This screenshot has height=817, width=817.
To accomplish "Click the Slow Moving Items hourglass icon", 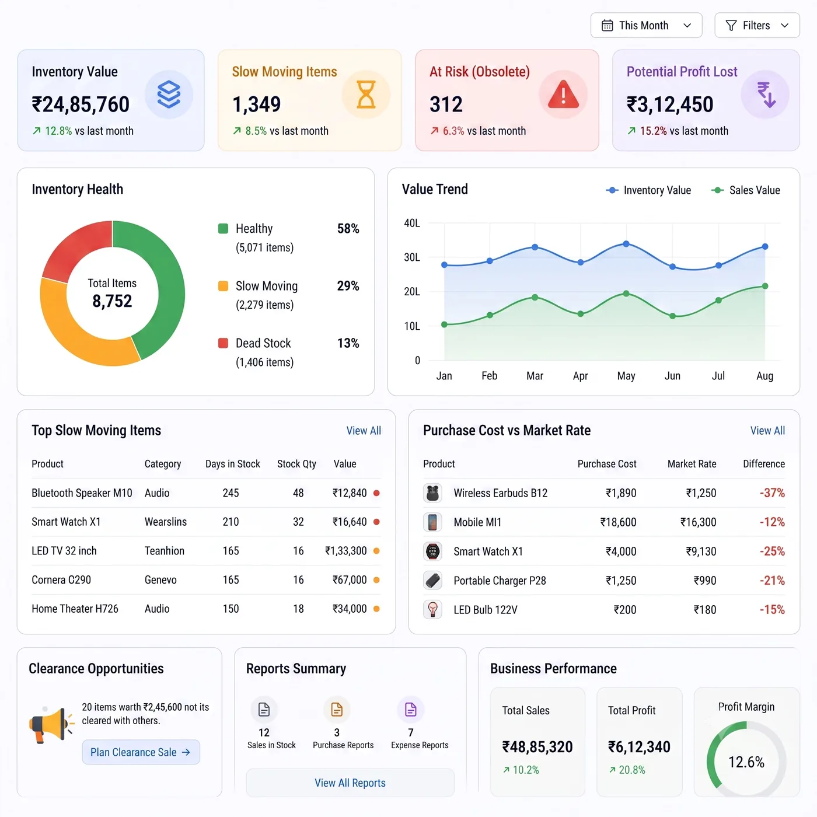I will (366, 95).
